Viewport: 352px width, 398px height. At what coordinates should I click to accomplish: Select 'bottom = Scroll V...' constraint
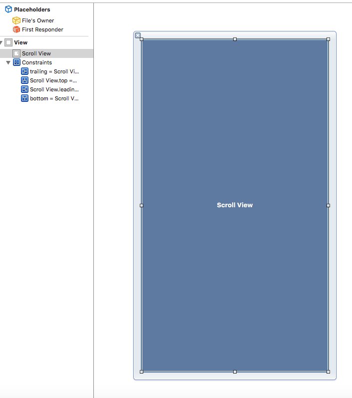tap(54, 98)
